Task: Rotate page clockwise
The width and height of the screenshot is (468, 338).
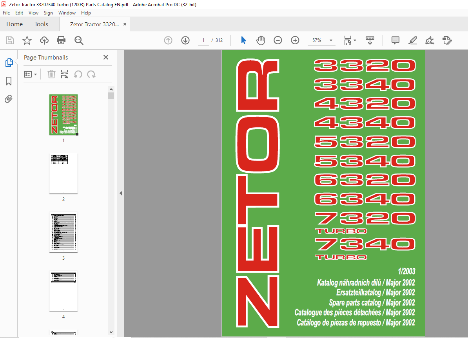Action: (91, 74)
